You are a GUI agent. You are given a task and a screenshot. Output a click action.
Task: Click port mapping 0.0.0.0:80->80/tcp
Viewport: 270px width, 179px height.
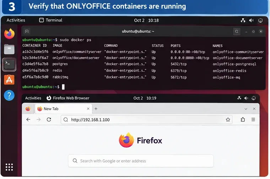tap(188, 52)
